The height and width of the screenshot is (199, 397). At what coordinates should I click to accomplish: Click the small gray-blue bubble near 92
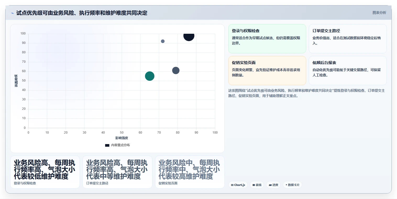[163, 41]
